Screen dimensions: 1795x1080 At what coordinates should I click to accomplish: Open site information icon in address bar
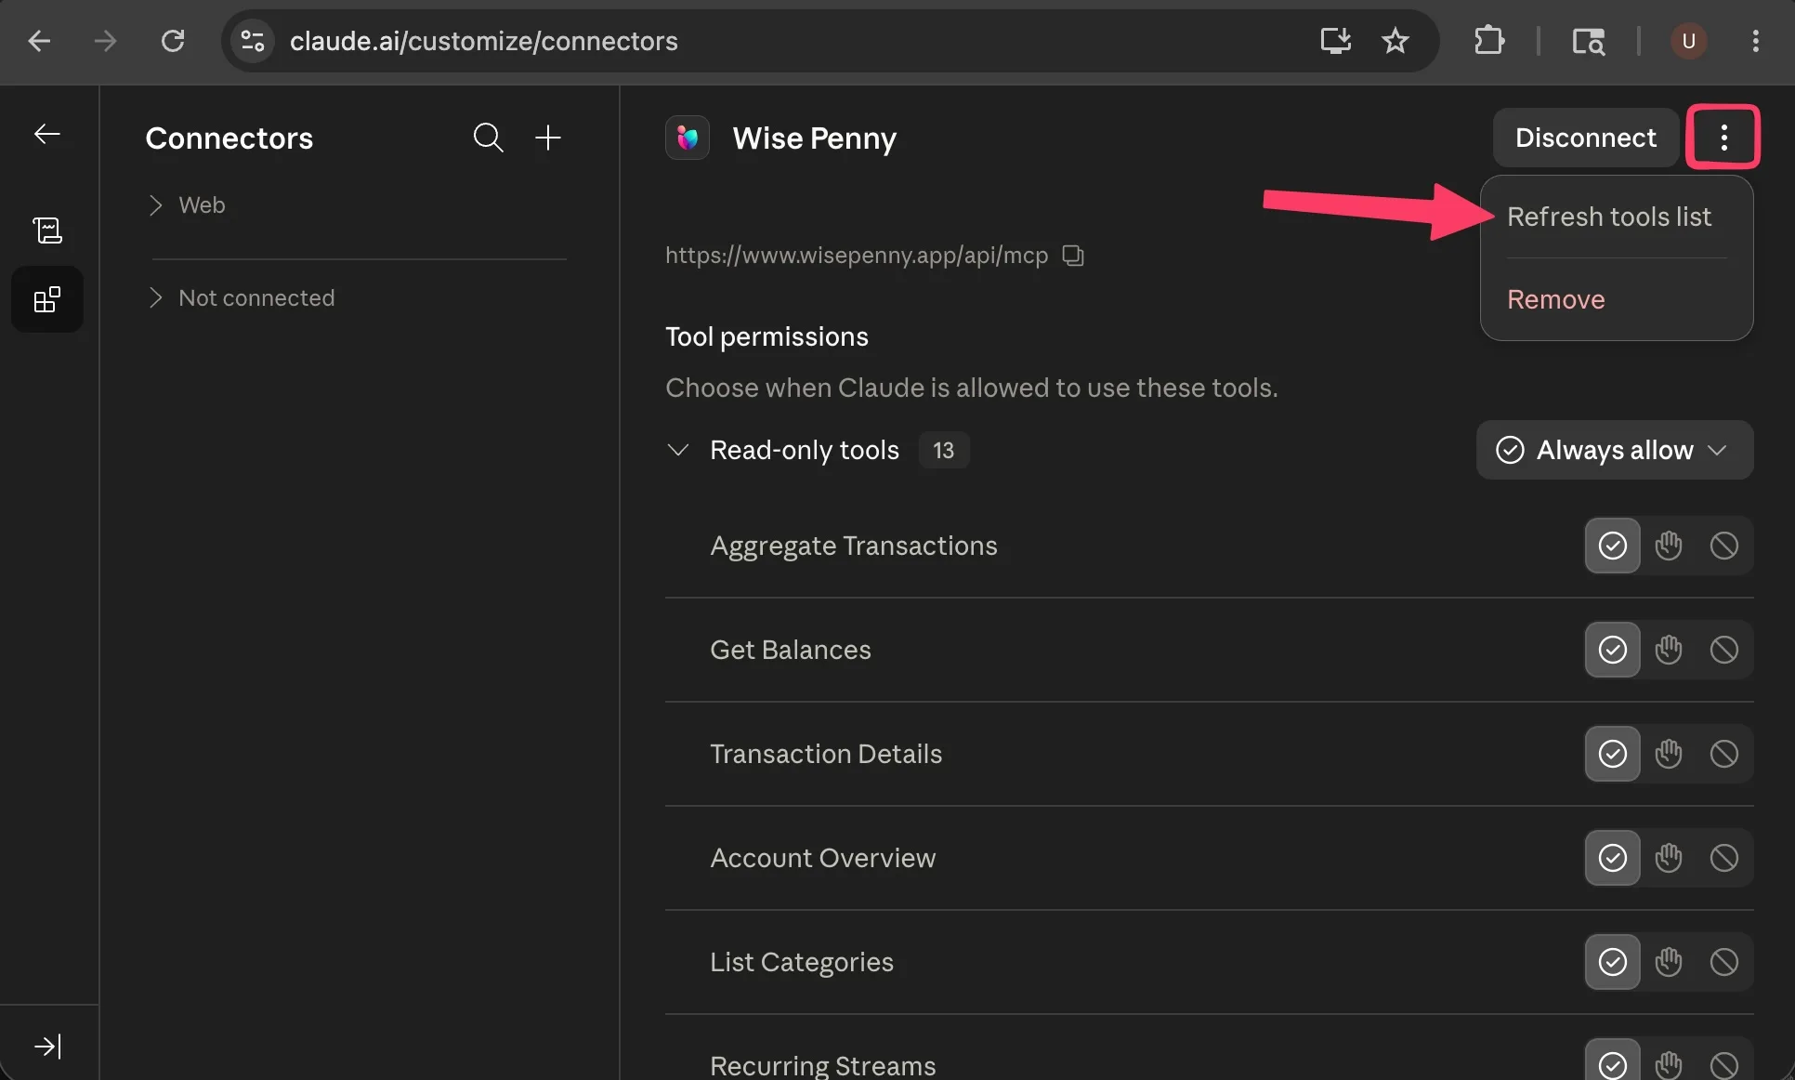click(253, 41)
